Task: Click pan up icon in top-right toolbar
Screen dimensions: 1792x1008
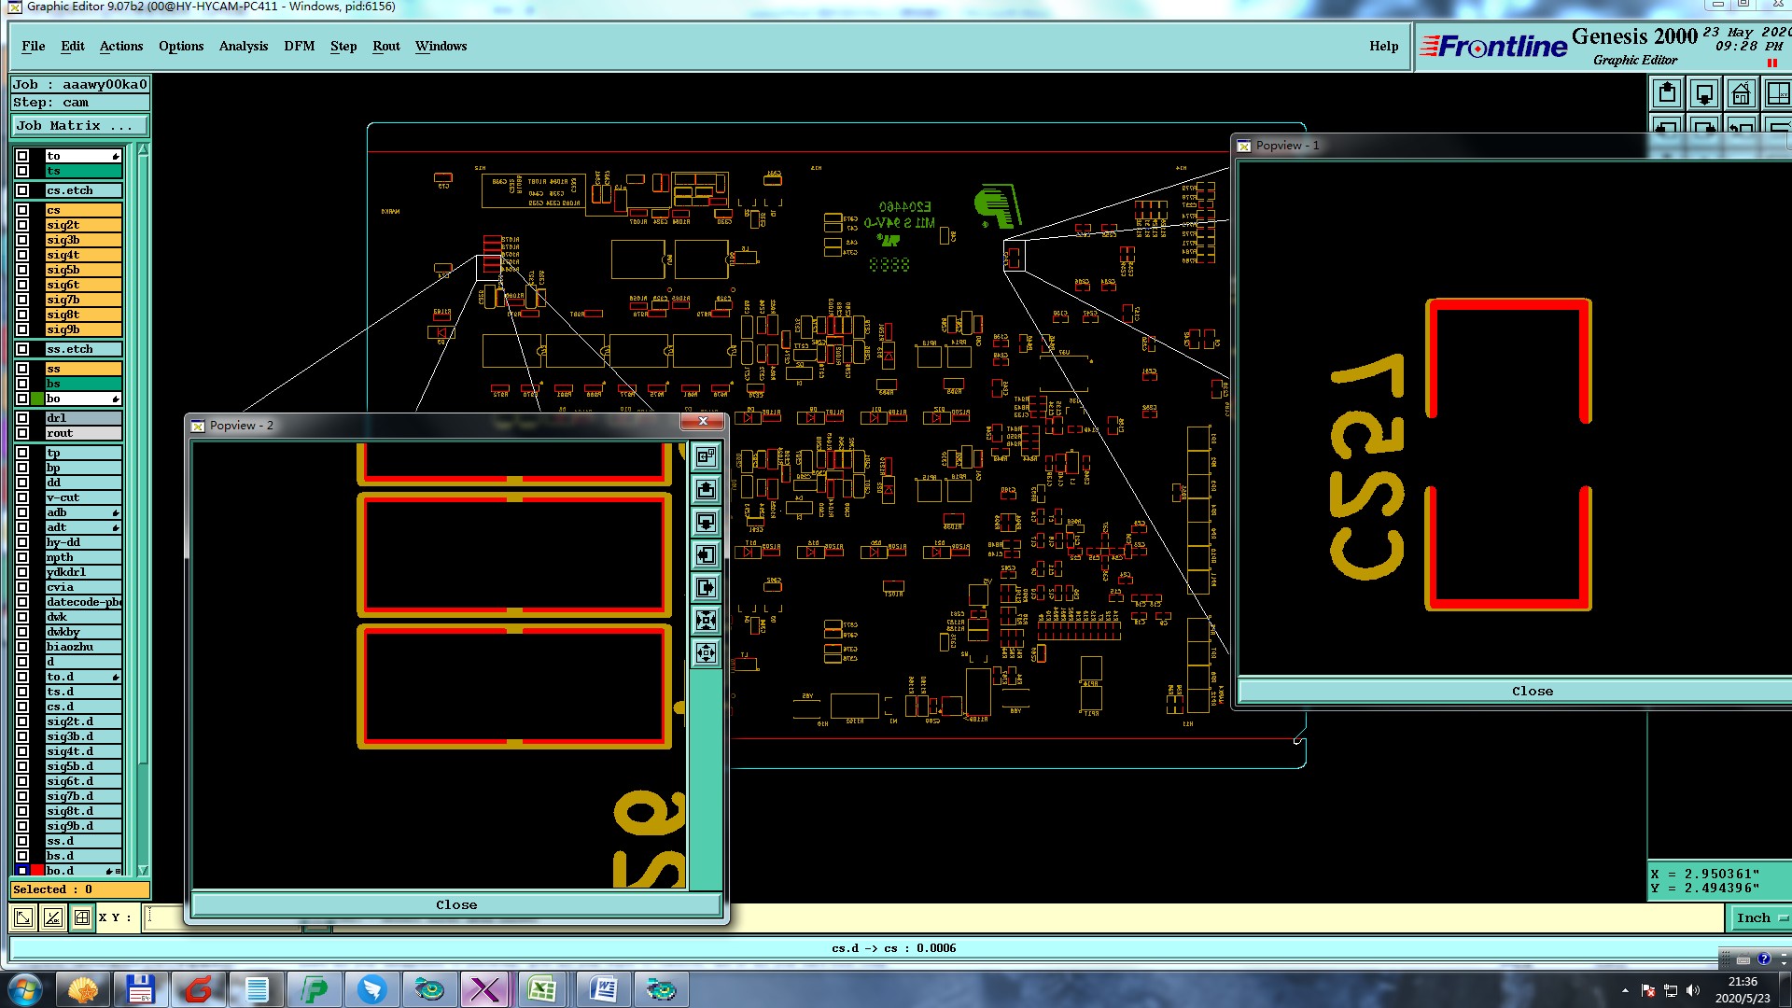Action: tap(1667, 93)
